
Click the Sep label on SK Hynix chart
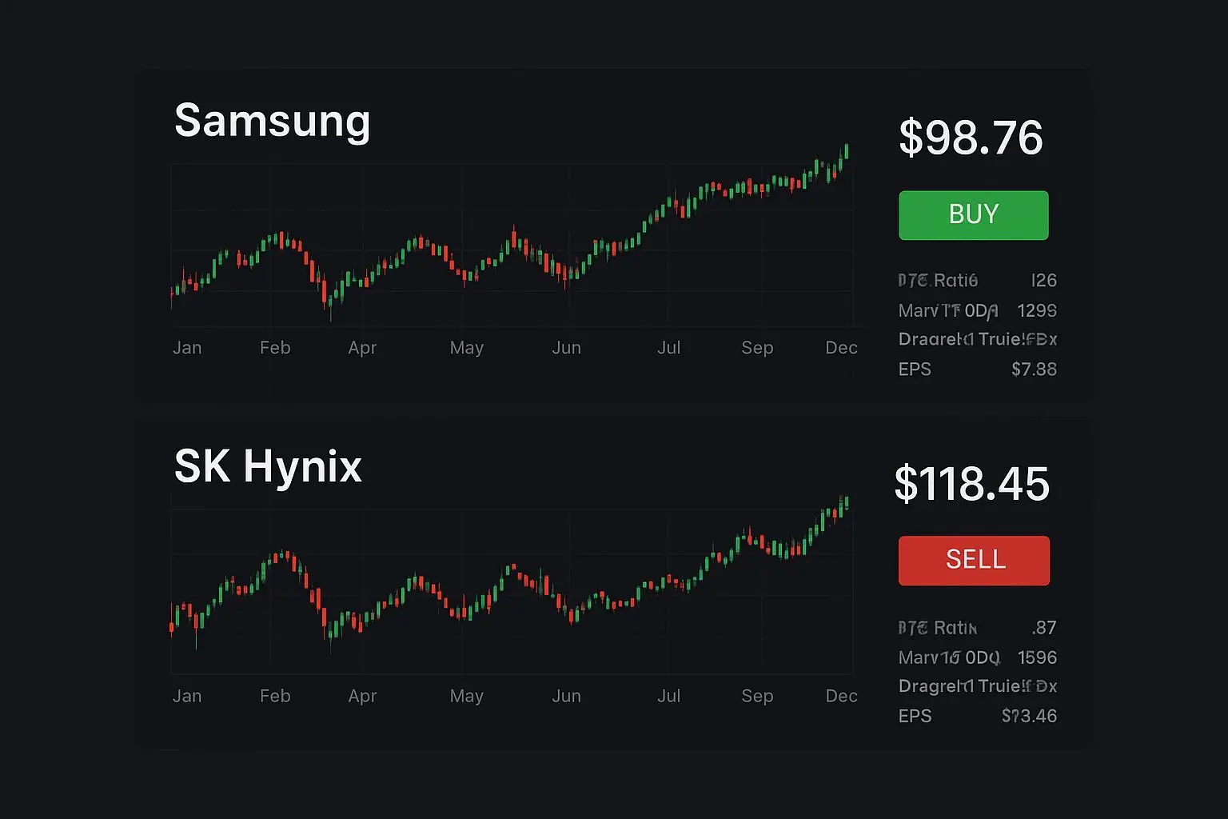pyautogui.click(x=757, y=696)
